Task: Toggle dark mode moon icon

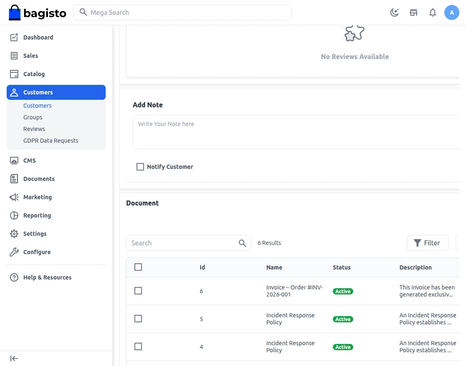Action: (x=394, y=12)
